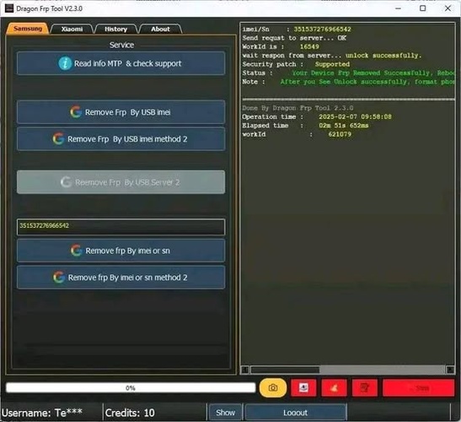The height and width of the screenshot is (422, 461).
Task: Minimize the Dragon Frp Tool window
Action: (x=398, y=8)
